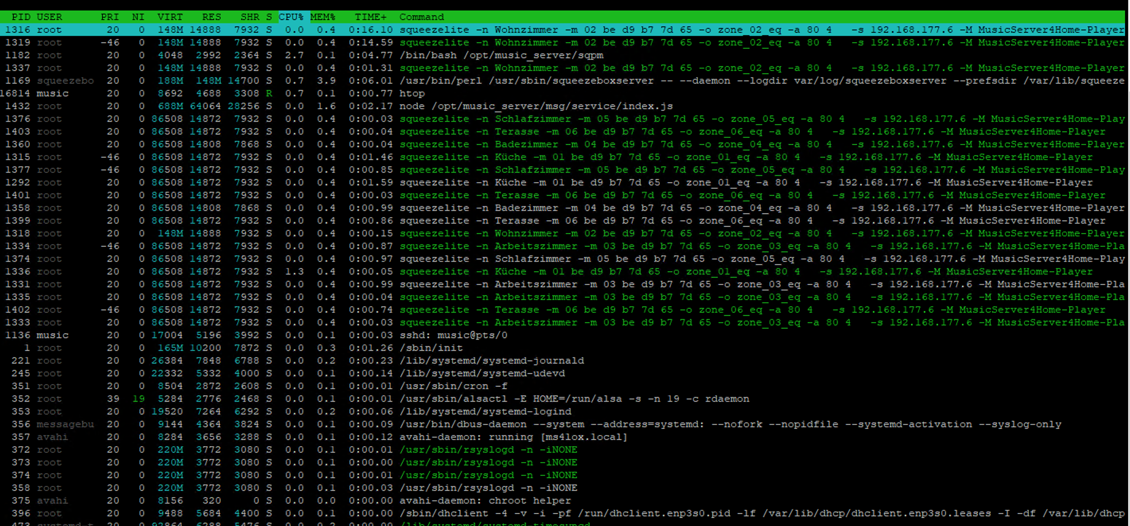Sort processes by CPU% column header

click(x=291, y=17)
